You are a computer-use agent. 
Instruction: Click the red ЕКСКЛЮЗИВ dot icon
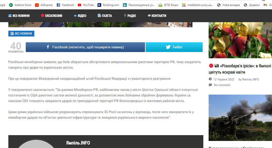coord(42,15)
